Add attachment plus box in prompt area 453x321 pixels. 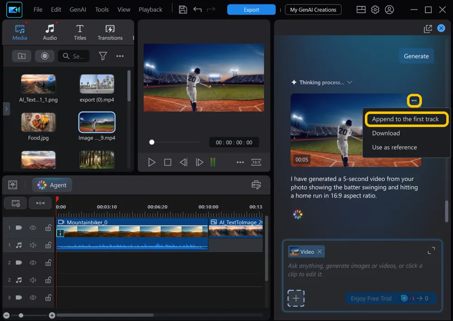pyautogui.click(x=296, y=298)
